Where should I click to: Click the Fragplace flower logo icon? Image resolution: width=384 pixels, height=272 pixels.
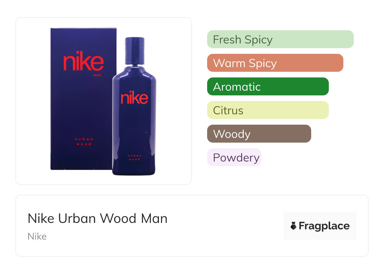coord(294,226)
